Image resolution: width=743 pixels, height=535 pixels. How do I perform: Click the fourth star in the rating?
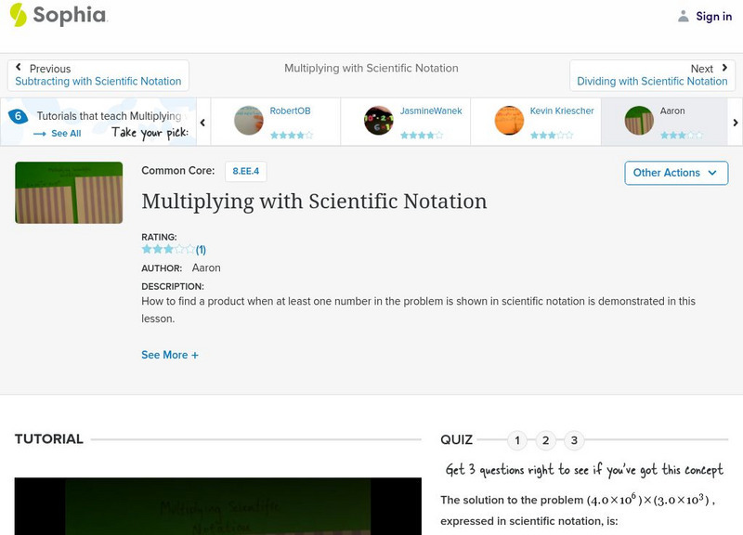click(181, 248)
